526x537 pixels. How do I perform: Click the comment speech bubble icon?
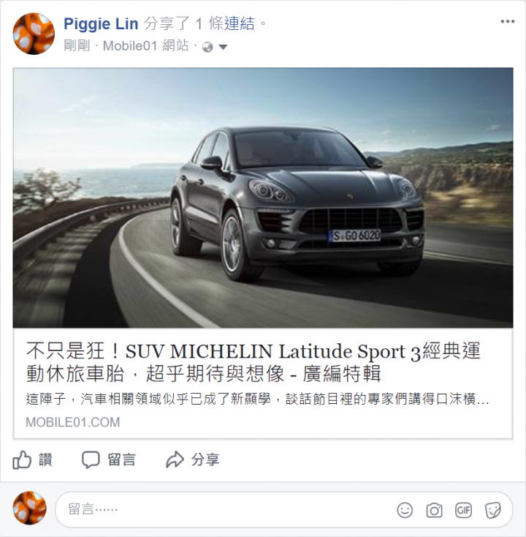coord(91,459)
